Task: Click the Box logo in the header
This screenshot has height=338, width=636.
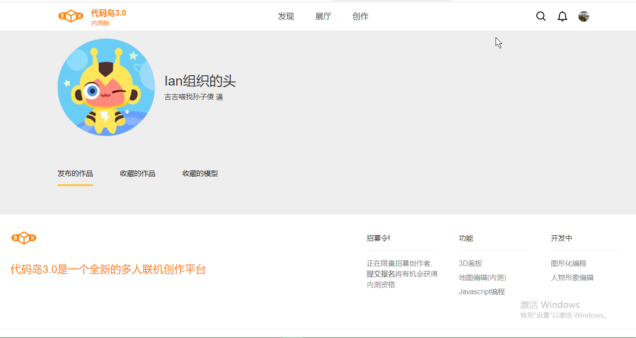Action: 71,16
